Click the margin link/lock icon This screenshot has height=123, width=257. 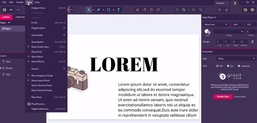click(253, 42)
